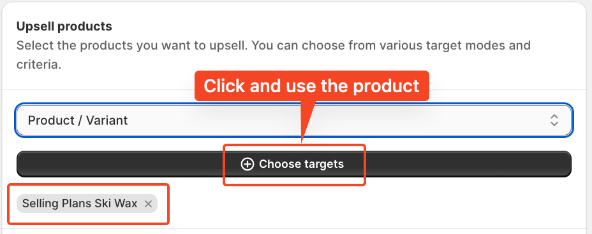Screen dimensions: 592x234
Task: Remove the Selling Plans Ski Wax tag
Action: (149, 203)
